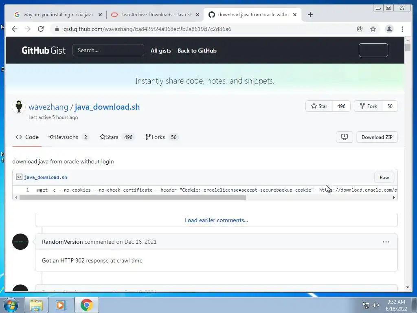Open the java_download.sh title link
Screen dimensions: 417x313
[x=107, y=107]
